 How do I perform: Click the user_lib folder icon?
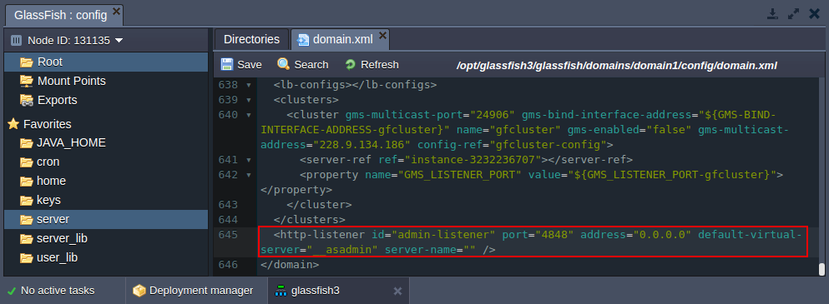pyautogui.click(x=27, y=258)
